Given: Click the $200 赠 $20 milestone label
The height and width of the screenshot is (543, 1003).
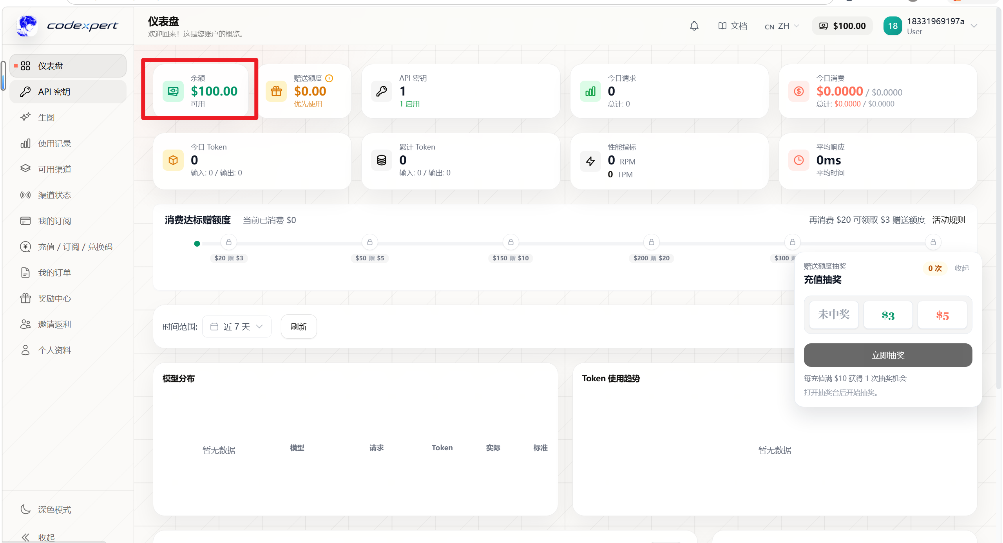Looking at the screenshot, I should 651,258.
